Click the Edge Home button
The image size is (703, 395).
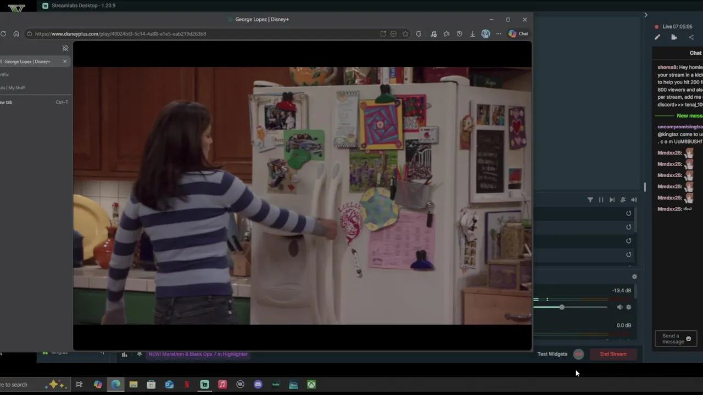pos(16,33)
